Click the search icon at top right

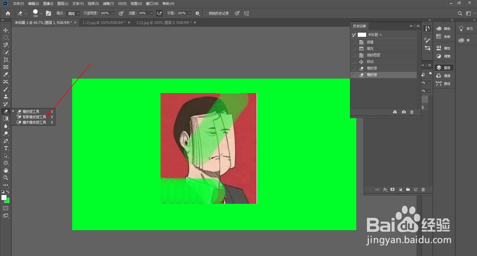460,13
